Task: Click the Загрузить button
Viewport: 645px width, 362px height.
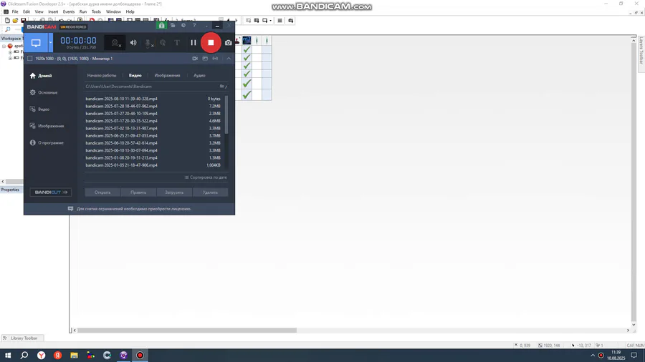Action: tap(174, 192)
